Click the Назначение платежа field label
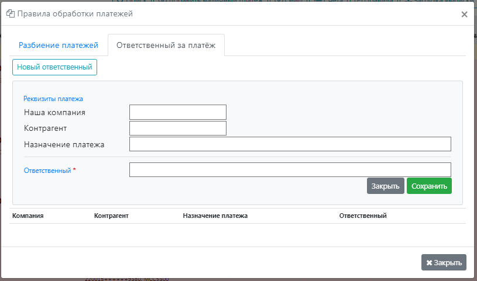This screenshot has width=477, height=281. click(64, 145)
